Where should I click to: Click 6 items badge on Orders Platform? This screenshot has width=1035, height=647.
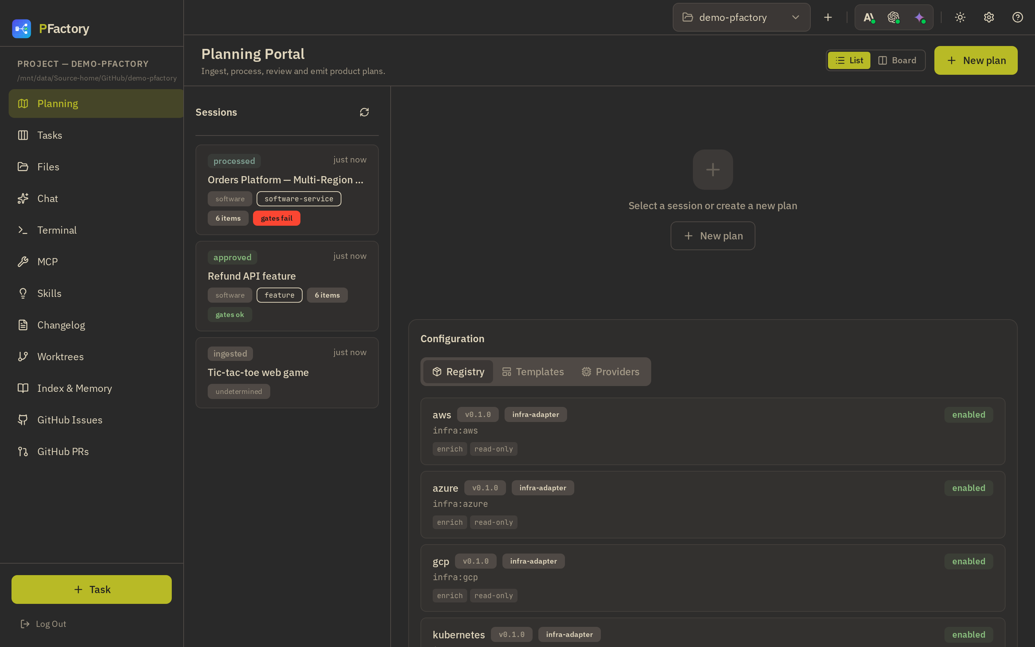(228, 218)
